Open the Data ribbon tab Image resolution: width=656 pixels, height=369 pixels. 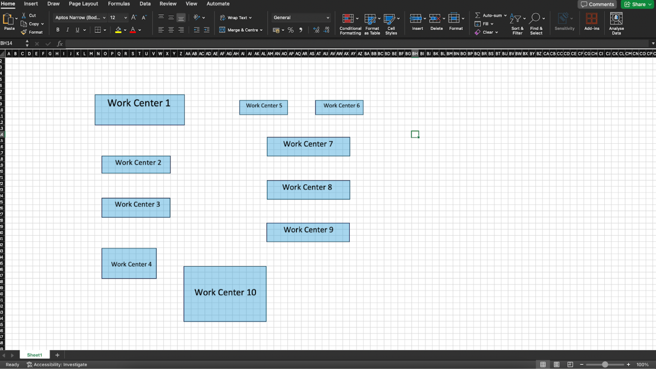[x=145, y=4]
